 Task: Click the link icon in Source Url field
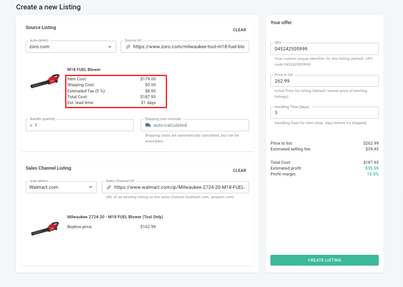pos(127,47)
